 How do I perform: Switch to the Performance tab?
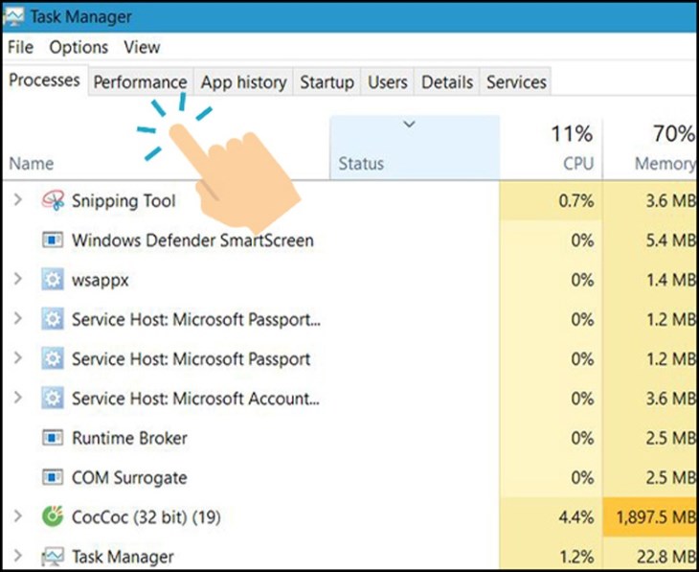tap(140, 82)
